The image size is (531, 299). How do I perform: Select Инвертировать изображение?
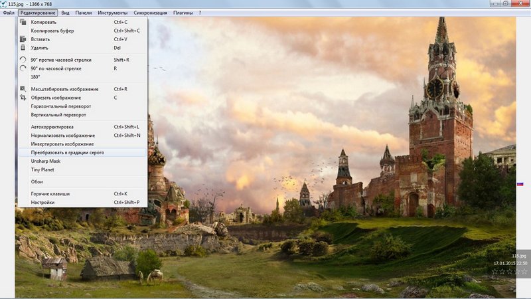82,144
